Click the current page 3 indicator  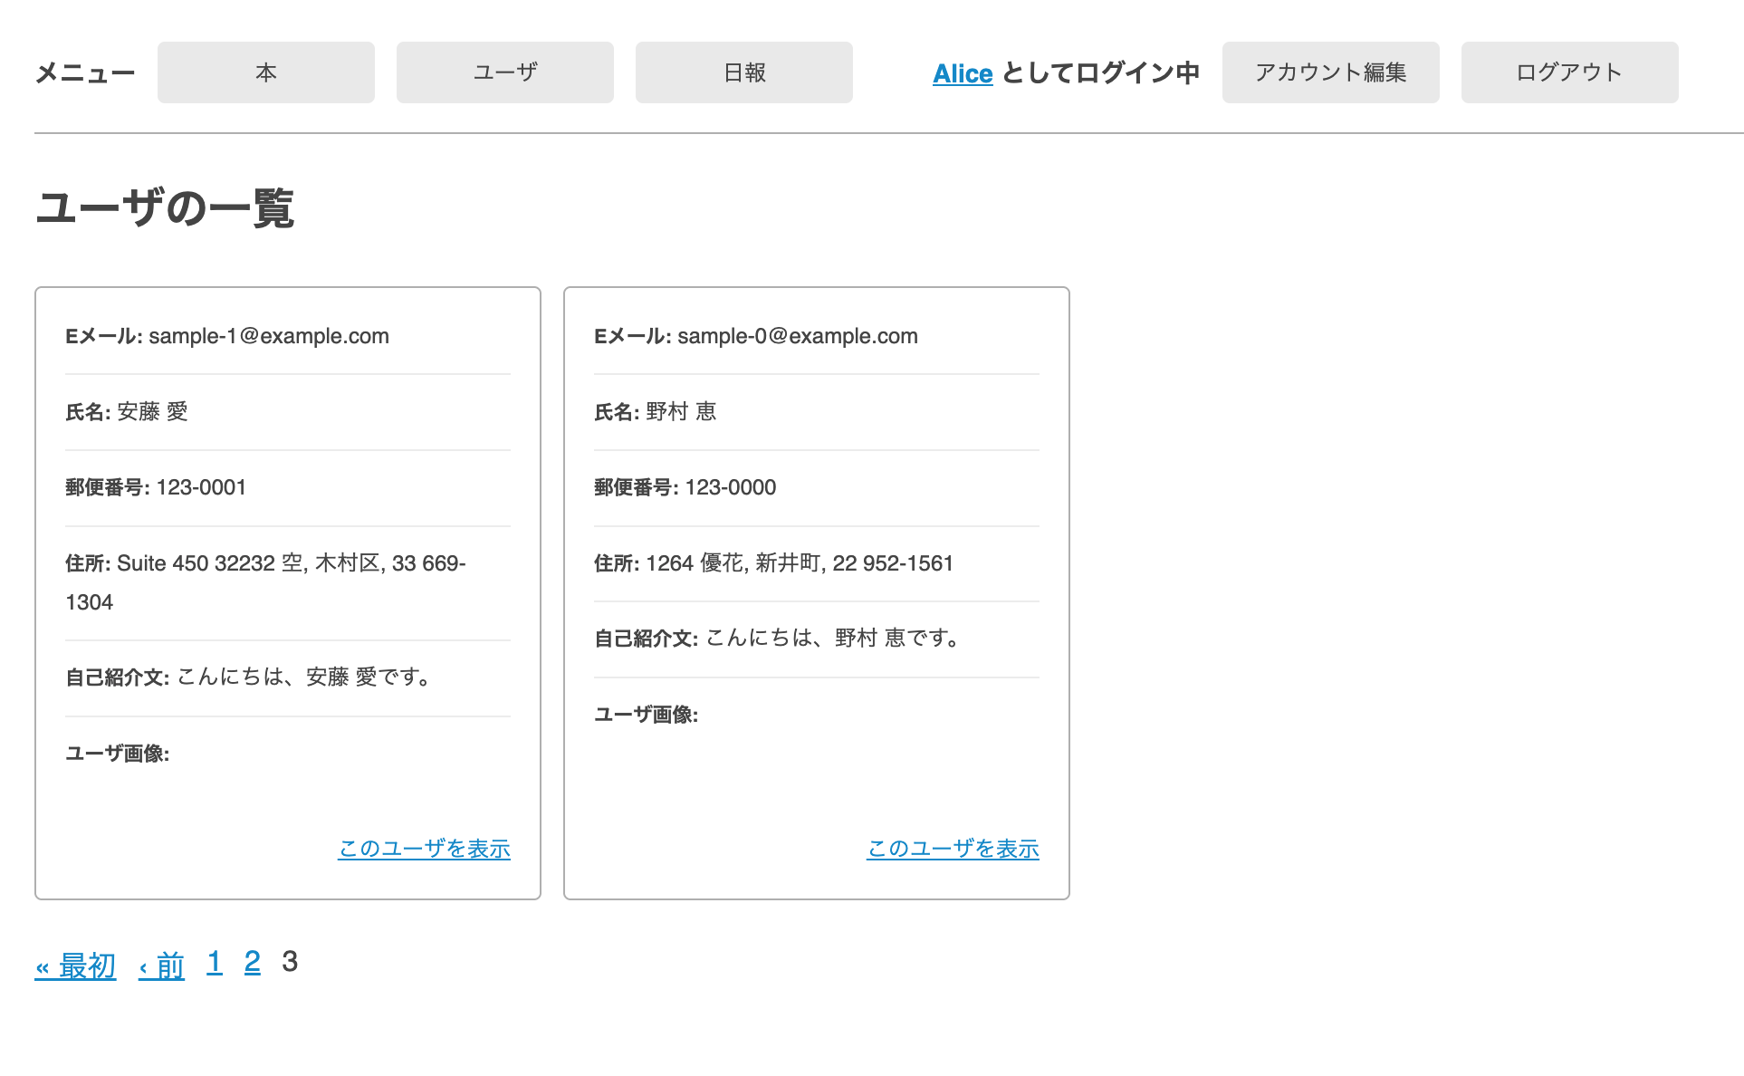(290, 963)
